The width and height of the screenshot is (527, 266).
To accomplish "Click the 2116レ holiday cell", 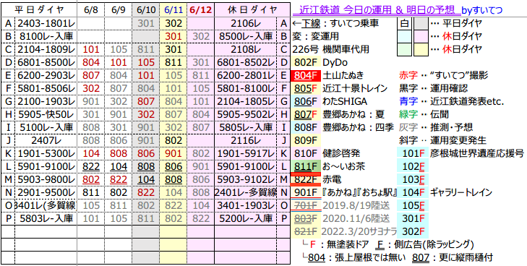I will [x=247, y=141].
